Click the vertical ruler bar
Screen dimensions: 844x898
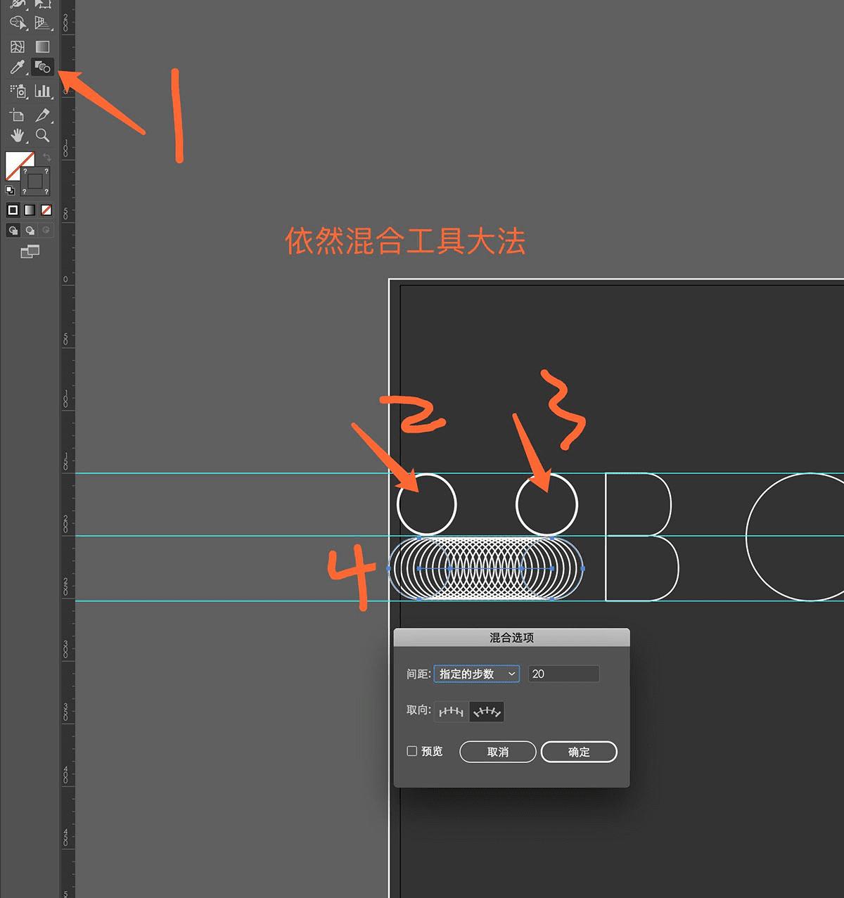click(x=67, y=449)
